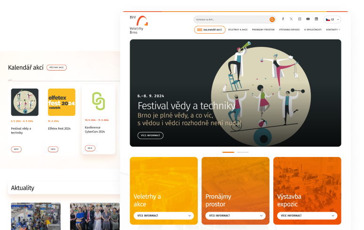Click the Veletrhy Brno BVV logo
Screen dimensions: 364x230
[139, 25]
